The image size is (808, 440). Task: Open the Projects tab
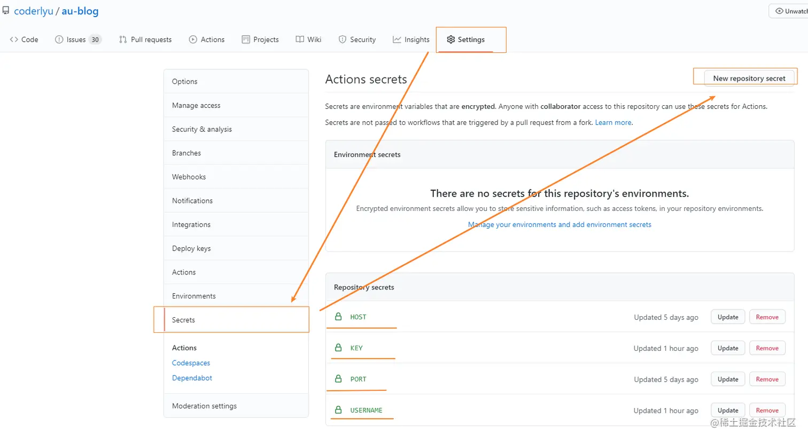[260, 40]
